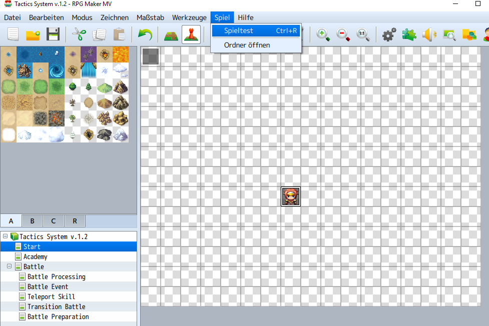Screen dimensions: 489x326
Task: Select the Battle map
Action: [x=69, y=266]
